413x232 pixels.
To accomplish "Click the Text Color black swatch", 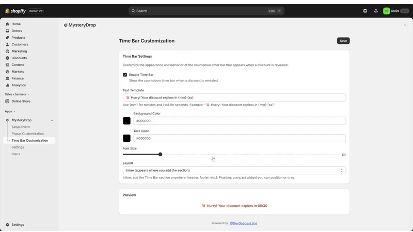I will coord(126,138).
